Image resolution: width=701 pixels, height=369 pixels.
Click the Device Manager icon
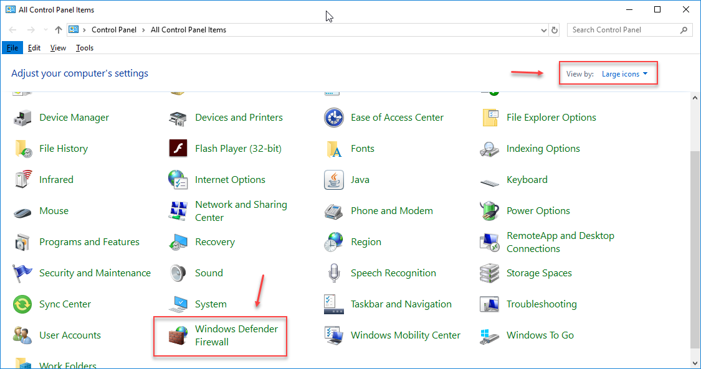[22, 118]
